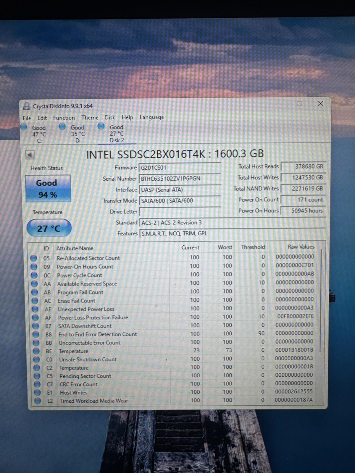Click the CrystalDiskInfo app icon in title bar
Viewport: 355px width, 473px height.
(27, 106)
